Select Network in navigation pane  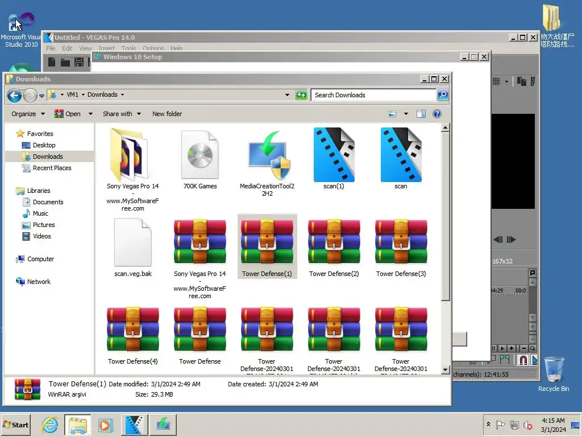pyautogui.click(x=39, y=282)
